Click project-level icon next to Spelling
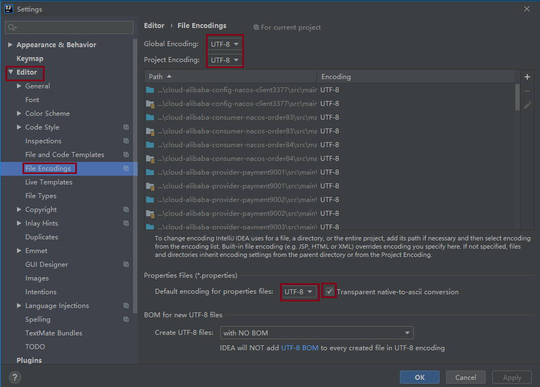 126,319
